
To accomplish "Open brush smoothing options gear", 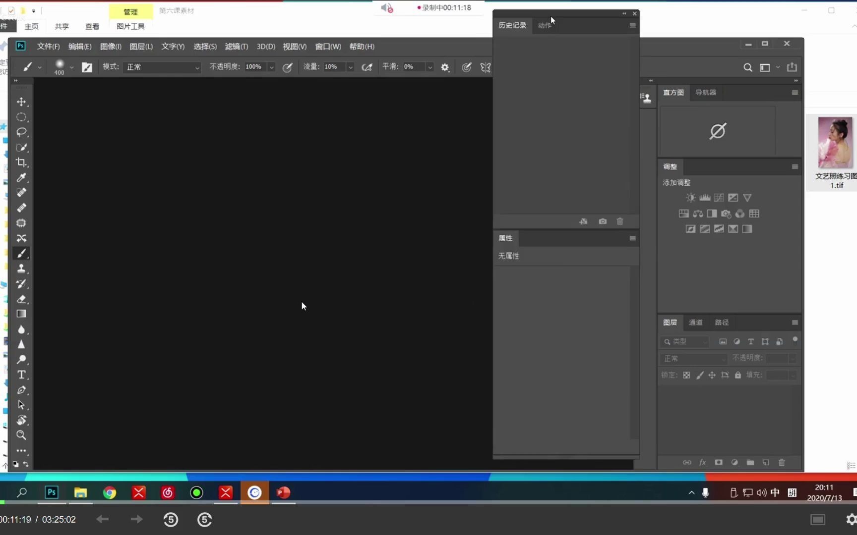I will (x=445, y=67).
